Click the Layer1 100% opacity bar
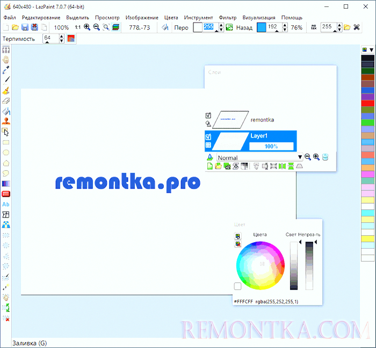The height and width of the screenshot is (348, 376). click(x=271, y=146)
